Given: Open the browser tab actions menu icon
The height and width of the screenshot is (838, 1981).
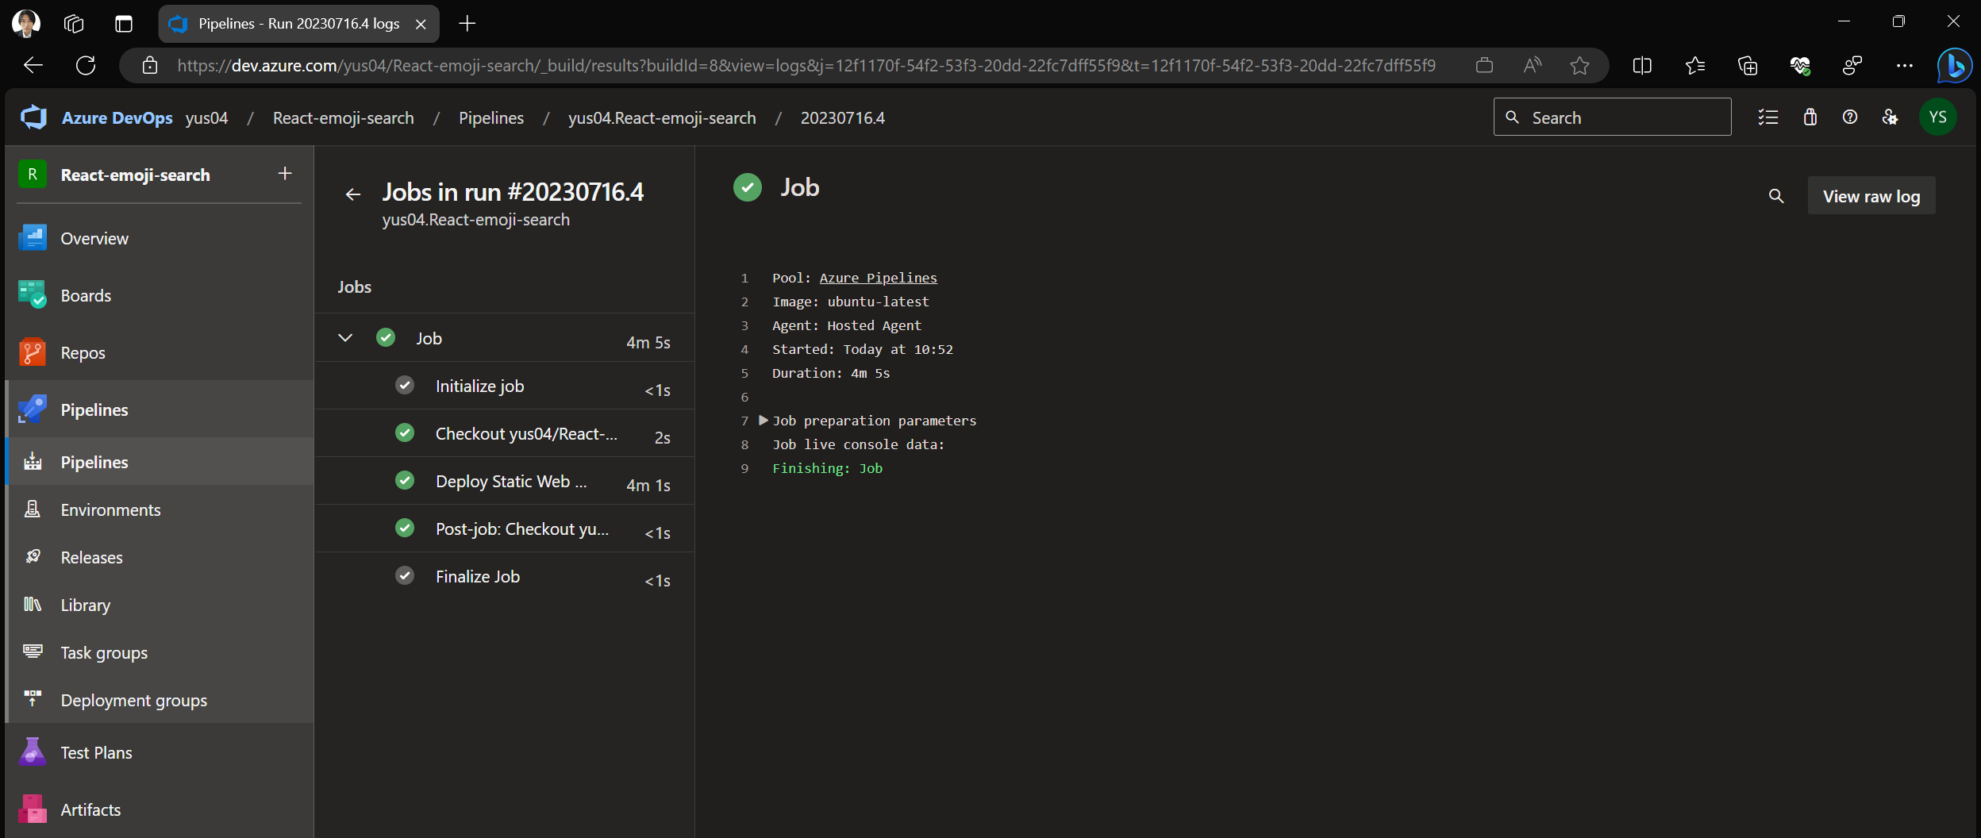Looking at the screenshot, I should [124, 24].
